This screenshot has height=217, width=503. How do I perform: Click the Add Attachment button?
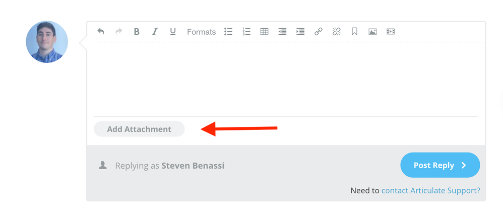click(x=139, y=129)
